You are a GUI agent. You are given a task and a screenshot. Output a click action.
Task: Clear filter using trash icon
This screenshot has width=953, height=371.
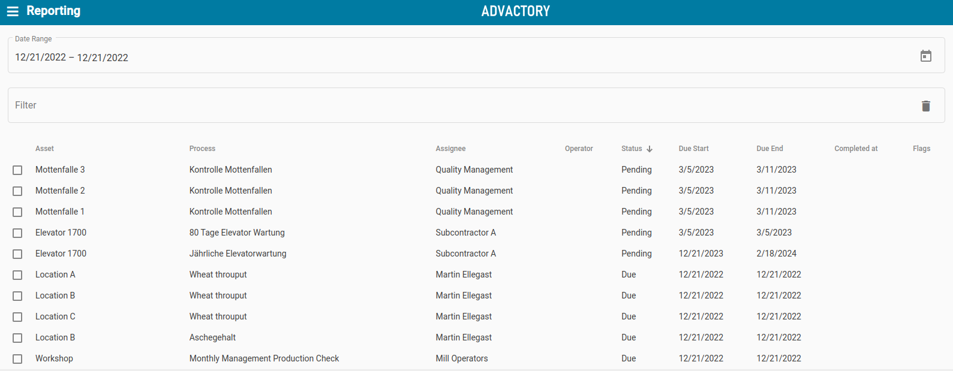point(925,106)
